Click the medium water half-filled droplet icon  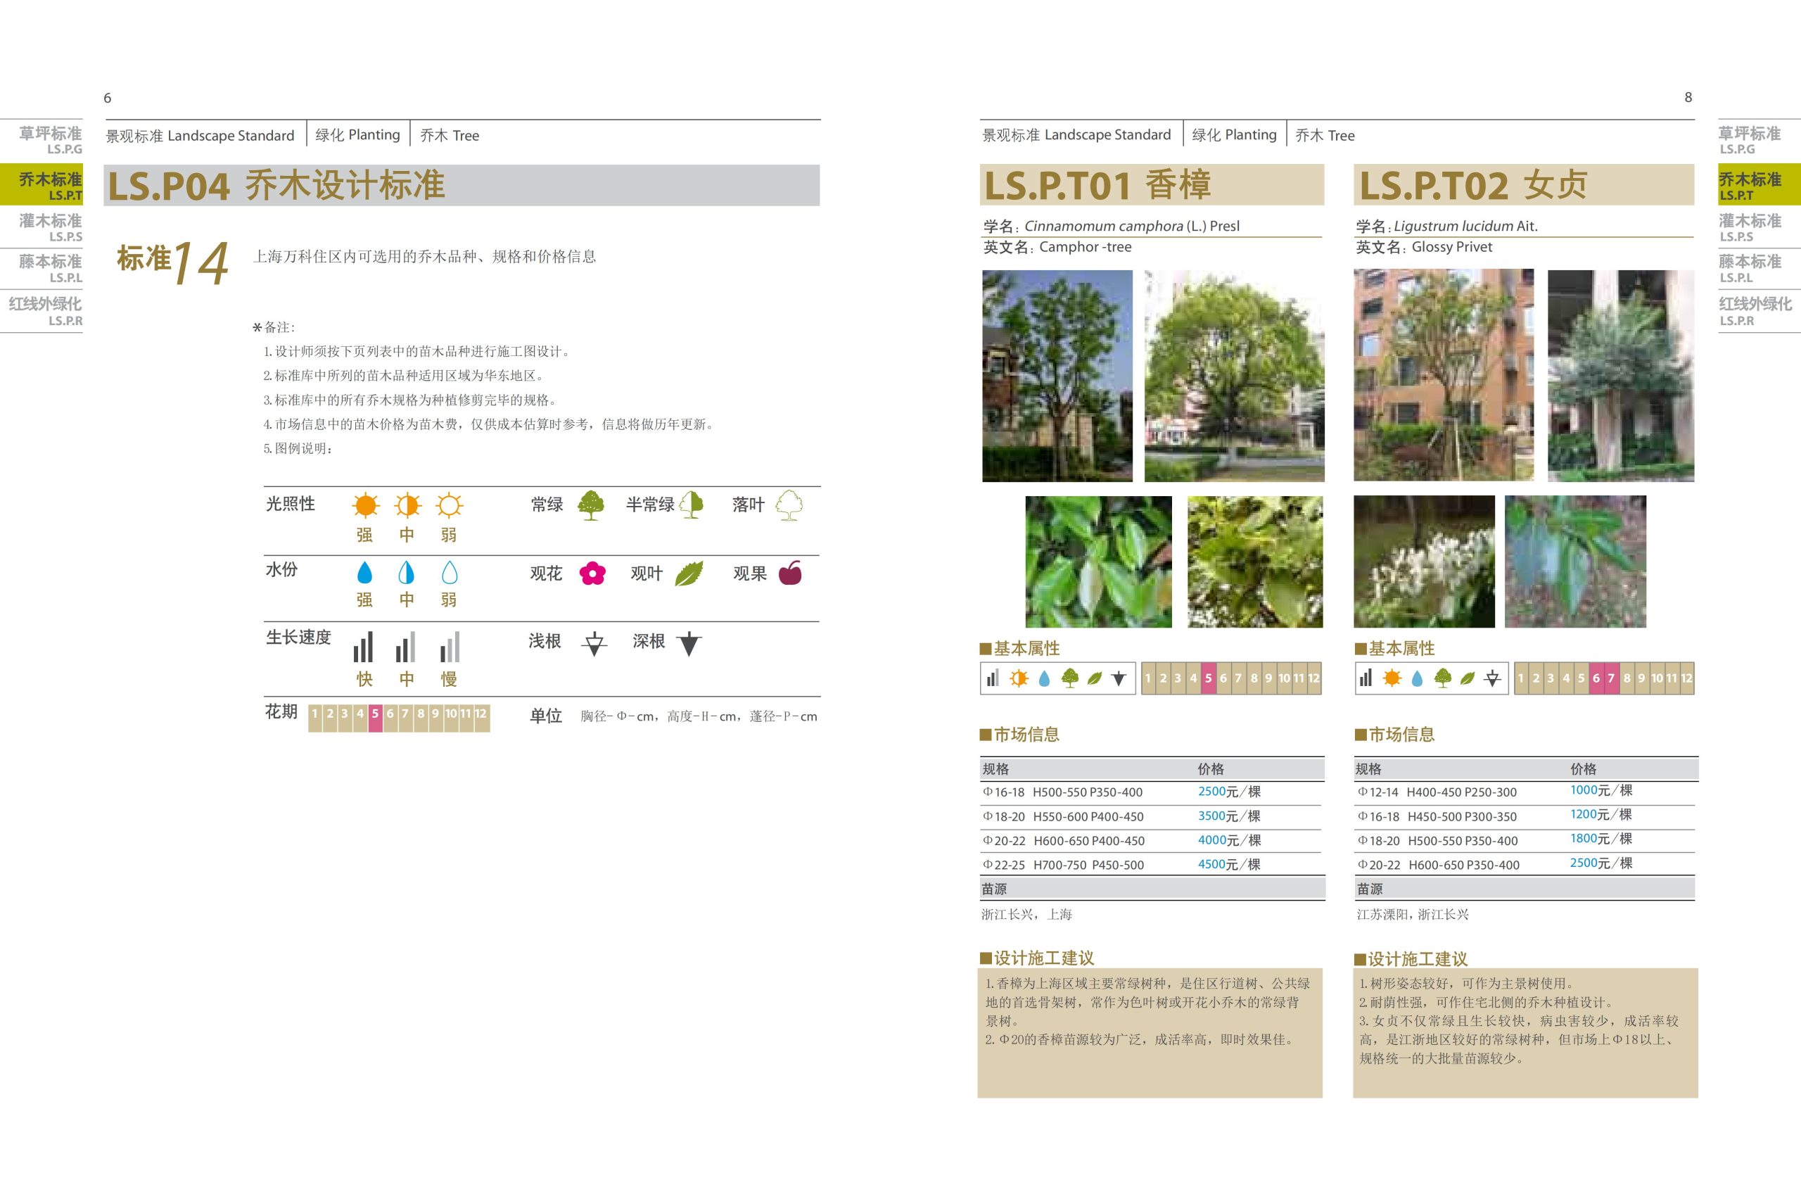click(x=407, y=573)
